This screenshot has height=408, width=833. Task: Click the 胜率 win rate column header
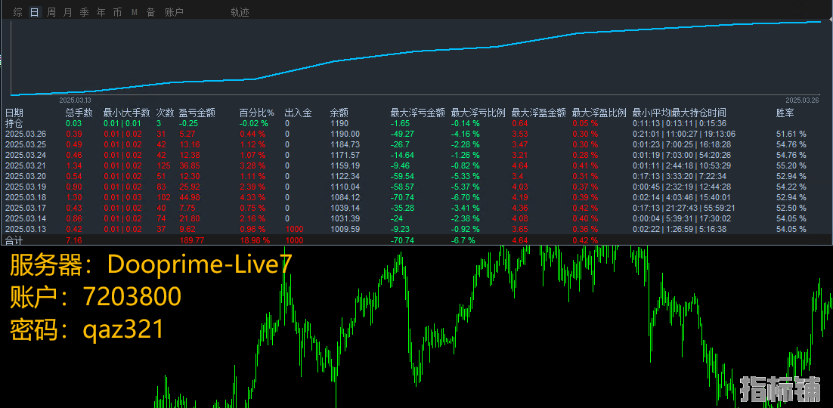[x=785, y=113]
